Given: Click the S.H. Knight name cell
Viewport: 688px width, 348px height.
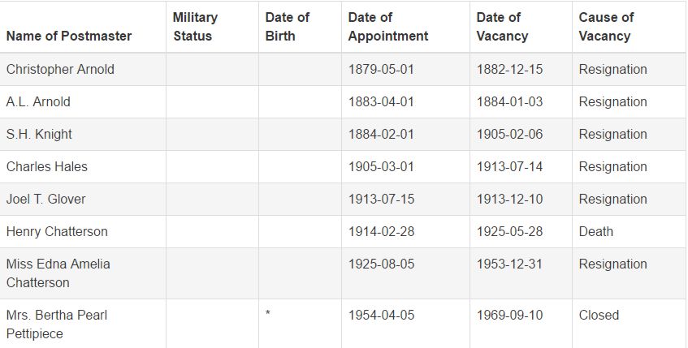Looking at the screenshot, I should (39, 134).
